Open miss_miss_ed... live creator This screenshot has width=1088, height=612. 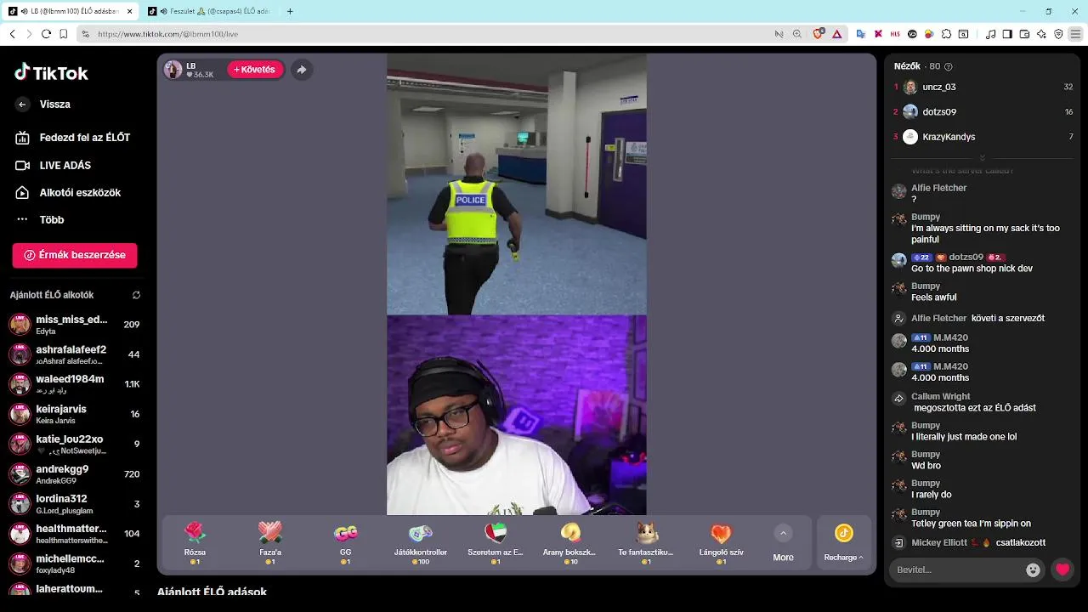(x=75, y=325)
